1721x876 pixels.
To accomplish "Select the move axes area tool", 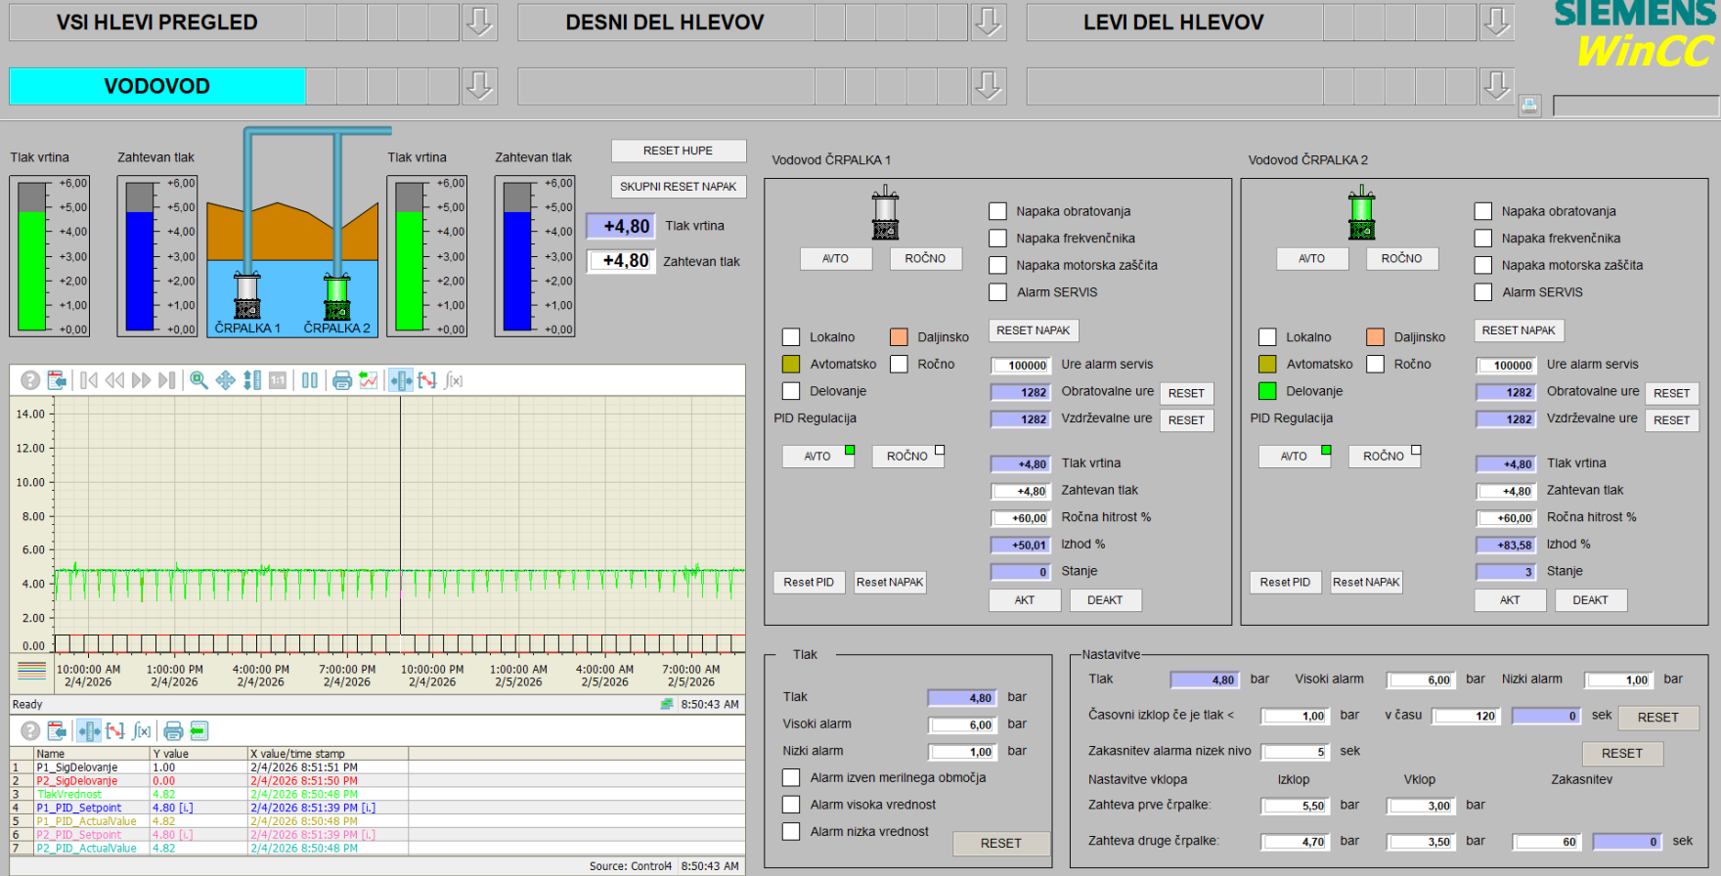I will (225, 380).
